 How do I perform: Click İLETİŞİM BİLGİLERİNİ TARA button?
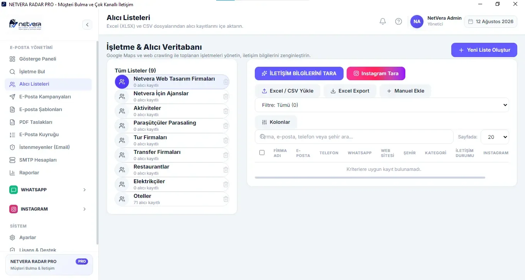[x=299, y=73]
